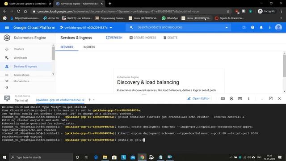Bookmark this page with the star
286x161 pixels.
(228, 11)
